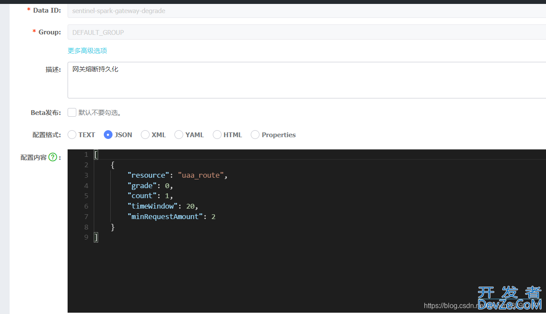Image resolution: width=546 pixels, height=314 pixels.
Task: Click the "resource" key in the editor
Action: point(149,175)
